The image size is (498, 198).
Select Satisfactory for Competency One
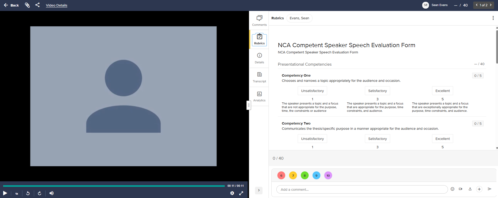point(377,91)
